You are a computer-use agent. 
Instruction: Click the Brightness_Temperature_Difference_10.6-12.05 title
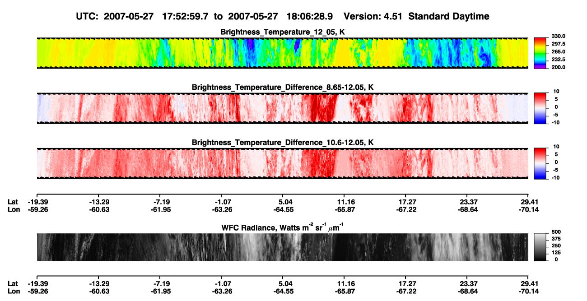coord(283,143)
